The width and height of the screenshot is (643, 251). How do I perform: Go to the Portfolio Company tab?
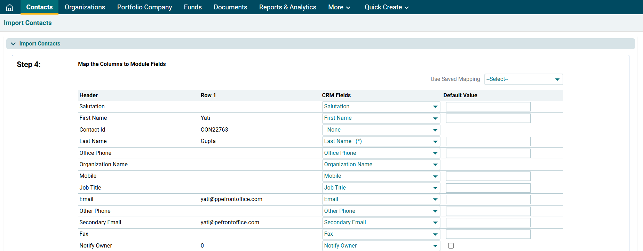tap(144, 7)
